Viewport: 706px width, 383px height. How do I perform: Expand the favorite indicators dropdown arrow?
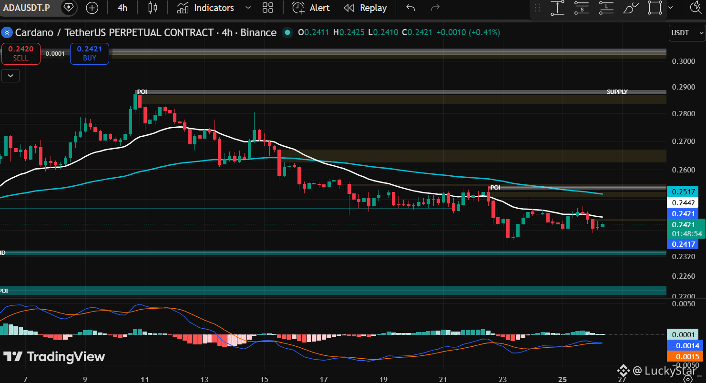[x=247, y=8]
